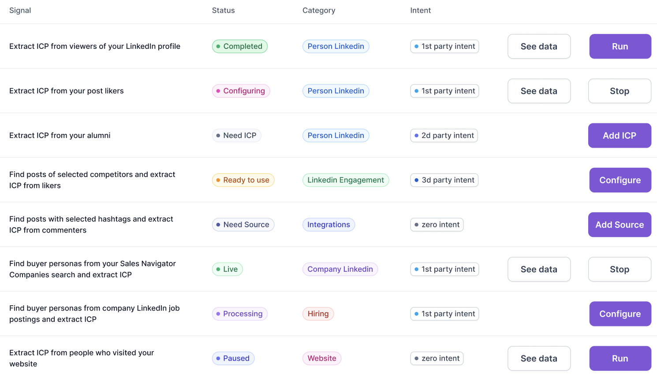Screen dimensions: 657x377
Task: Click the Hiring category tag
Action: click(318, 314)
